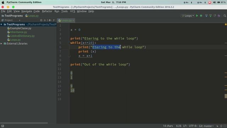
Task: Click the VCS commit changes icon
Action: (x=210, y=16)
